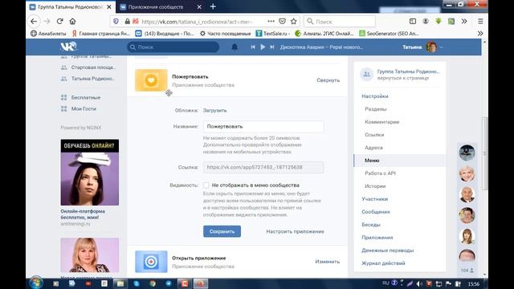Focus the browser address bar URL
514x289 pixels.
[197, 22]
